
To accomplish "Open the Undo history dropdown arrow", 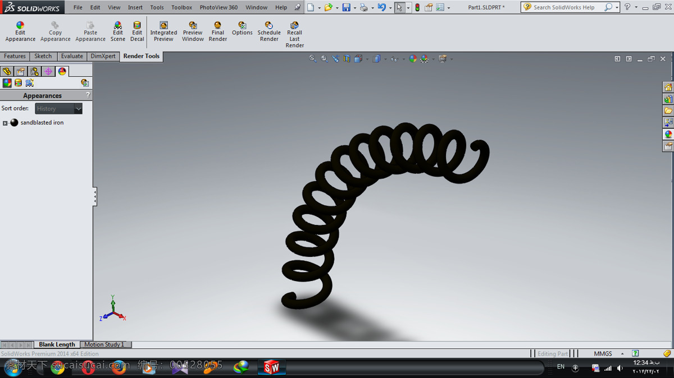I will (390, 8).
